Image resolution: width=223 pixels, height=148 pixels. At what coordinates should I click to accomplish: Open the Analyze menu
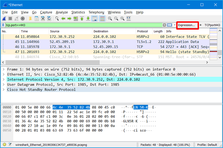(62, 12)
